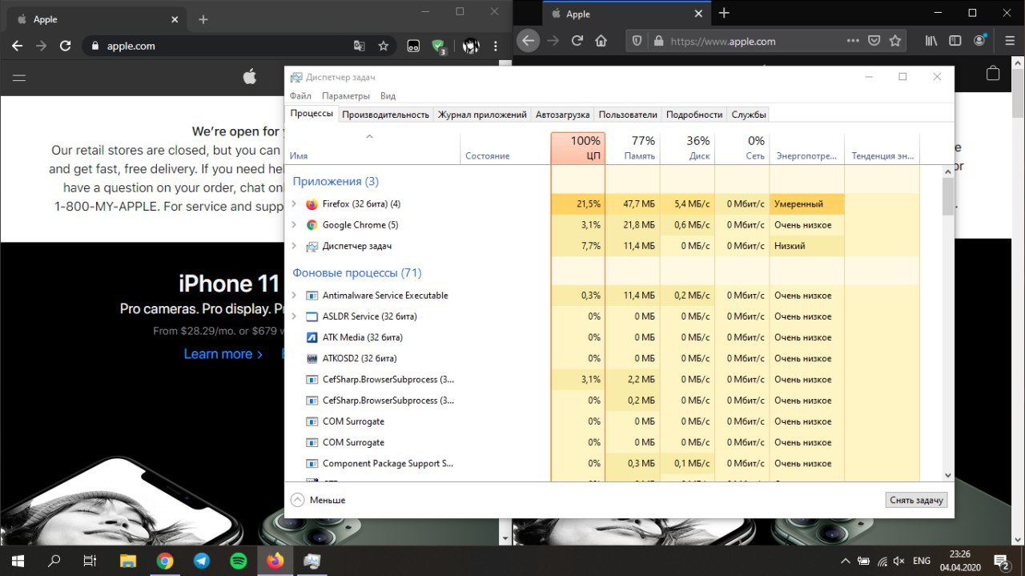The width and height of the screenshot is (1025, 576).
Task: Sort processes by Диск column
Action: (687, 148)
